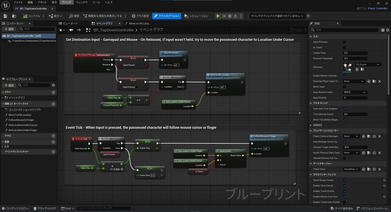Click the Browse to asset icon in toolbar
The width and height of the screenshot is (391, 212).
point(14,16)
